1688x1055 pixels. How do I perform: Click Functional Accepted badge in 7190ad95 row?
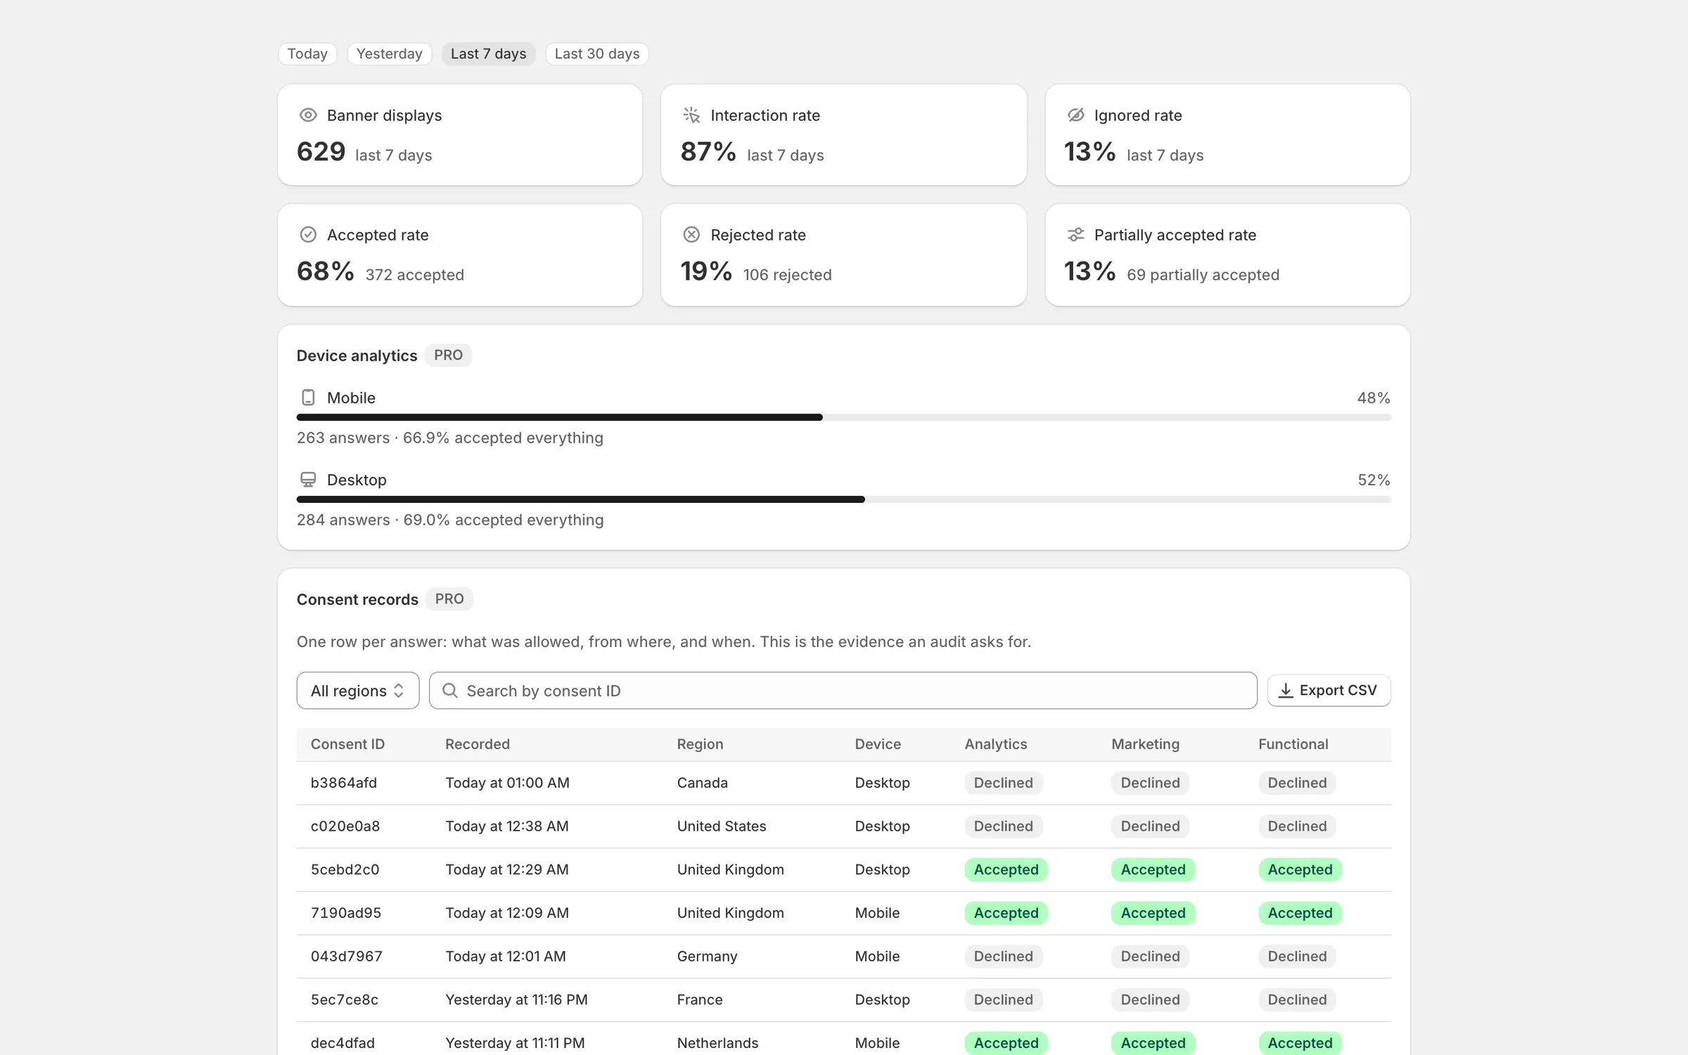(x=1300, y=913)
